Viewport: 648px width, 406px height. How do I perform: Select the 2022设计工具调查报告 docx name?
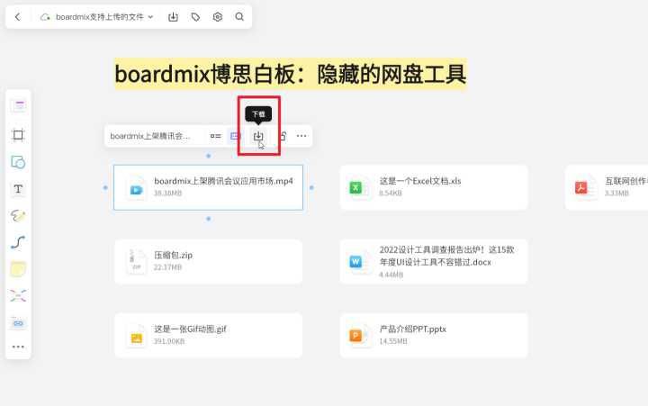tap(446, 256)
